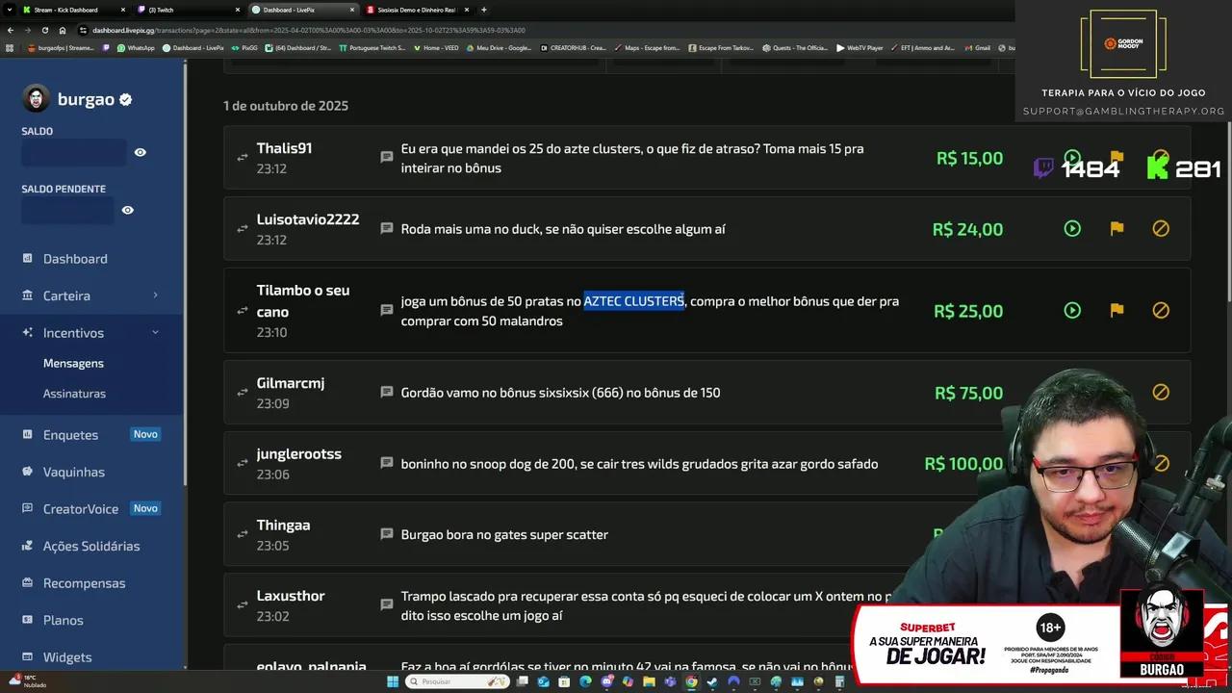Click the ban icon on the R$ 25,00 row
Viewport: 1232px width, 693px height.
click(x=1161, y=311)
